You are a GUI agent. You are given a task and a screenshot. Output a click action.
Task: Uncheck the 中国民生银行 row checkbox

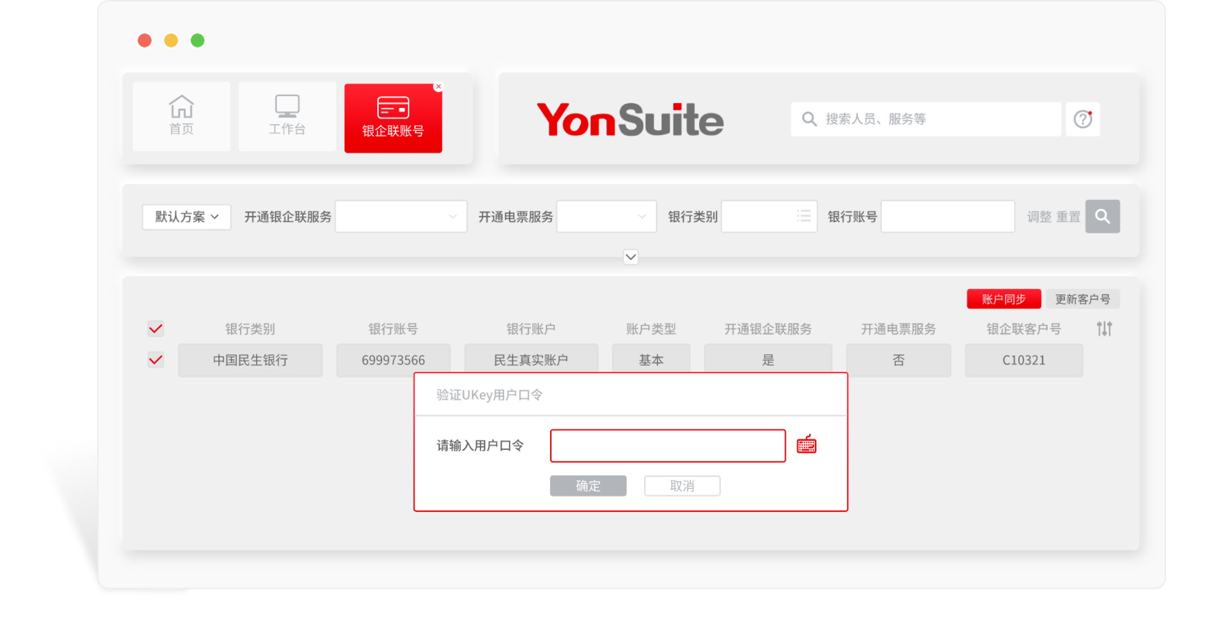pyautogui.click(x=155, y=360)
